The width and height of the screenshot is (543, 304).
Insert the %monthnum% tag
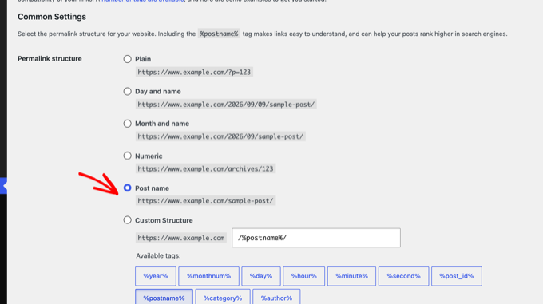pos(209,276)
